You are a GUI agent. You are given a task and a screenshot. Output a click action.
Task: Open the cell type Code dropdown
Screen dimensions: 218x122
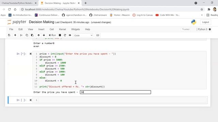[x=83, y=35]
